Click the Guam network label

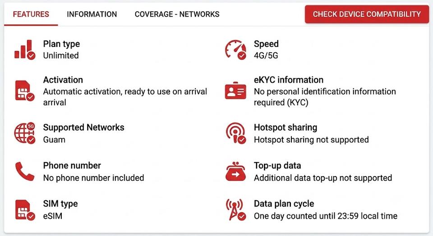[54, 140]
